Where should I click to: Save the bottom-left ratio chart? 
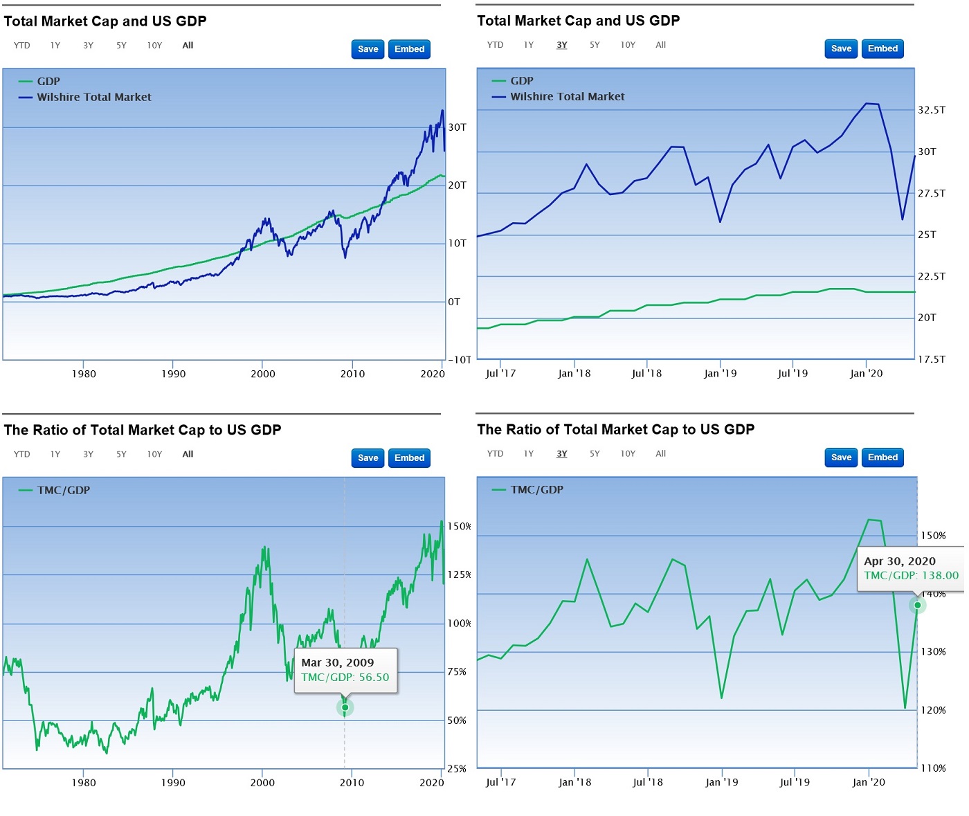[367, 457]
